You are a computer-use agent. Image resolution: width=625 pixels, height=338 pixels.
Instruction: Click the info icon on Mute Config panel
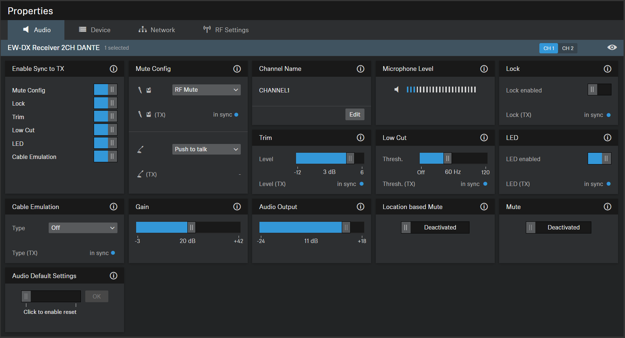point(237,69)
